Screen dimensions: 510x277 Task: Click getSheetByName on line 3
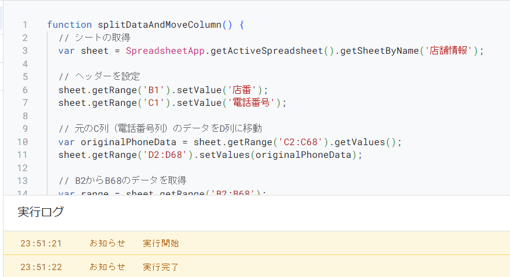click(379, 51)
